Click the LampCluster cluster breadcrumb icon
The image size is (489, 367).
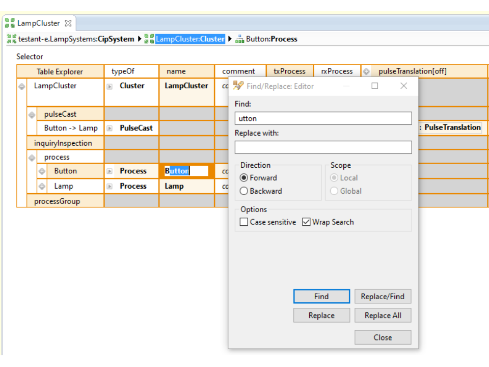coord(149,39)
